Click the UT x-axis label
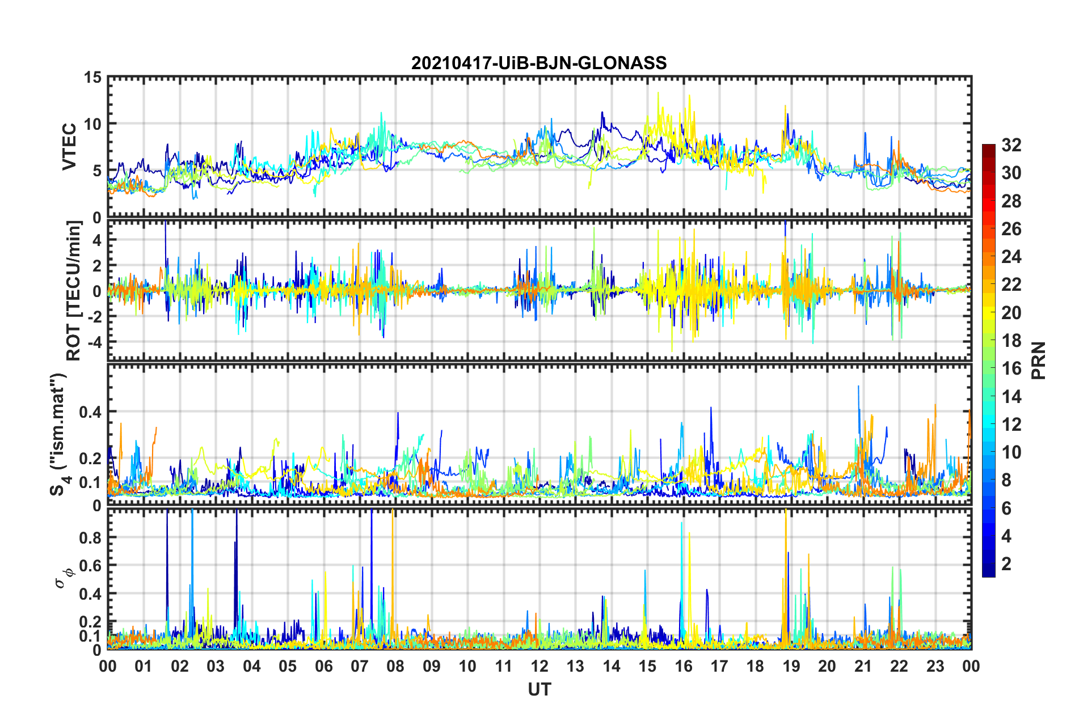Screen dimensions: 1079x721 tap(539, 689)
